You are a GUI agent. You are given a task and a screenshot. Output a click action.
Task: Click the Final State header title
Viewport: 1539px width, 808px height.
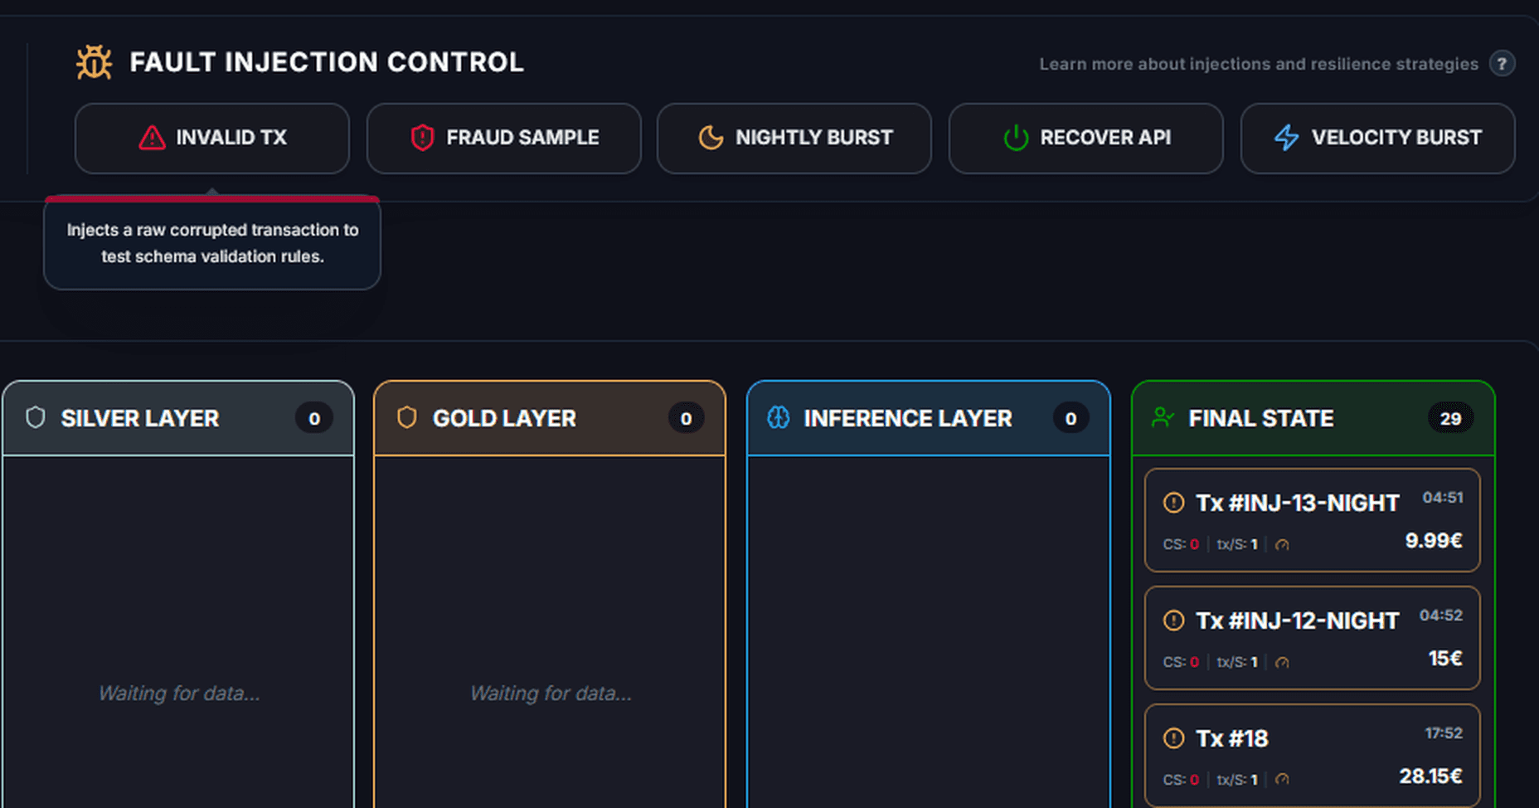click(1261, 419)
